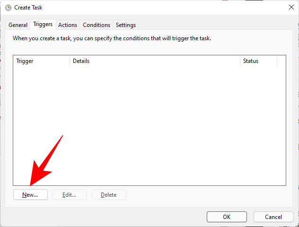
Task: Go to the Conditions tab
Action: tap(97, 25)
